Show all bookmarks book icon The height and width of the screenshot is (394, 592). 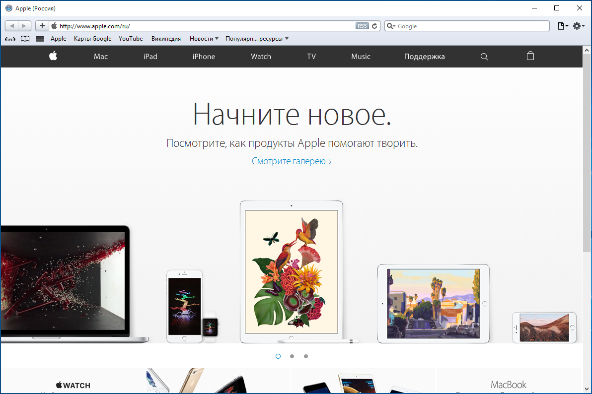[x=25, y=39]
